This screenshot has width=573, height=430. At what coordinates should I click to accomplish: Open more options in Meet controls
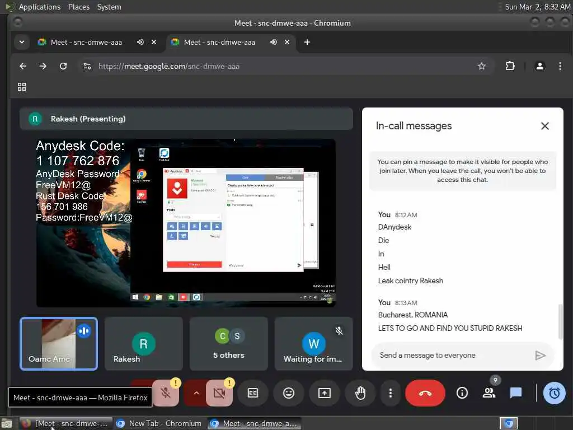tap(391, 393)
